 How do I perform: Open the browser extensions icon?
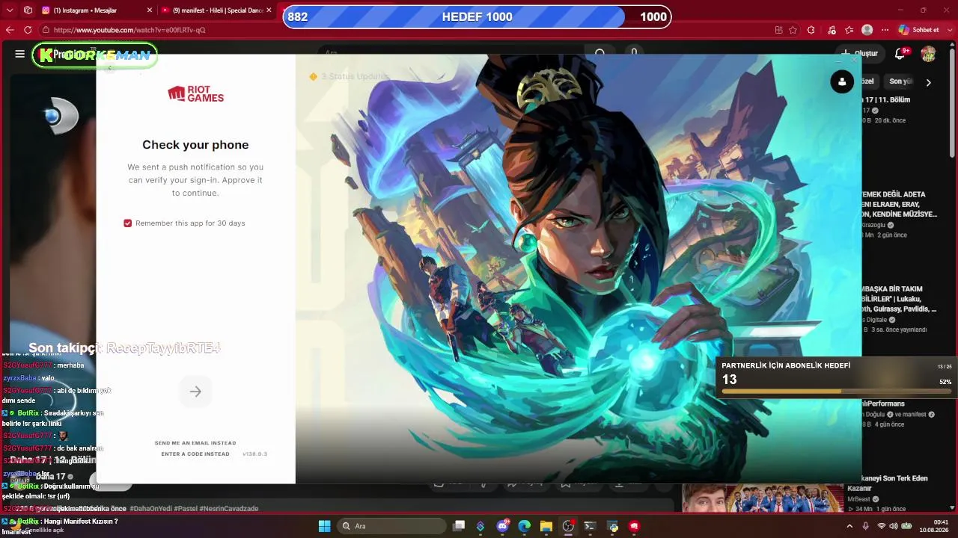pos(811,30)
